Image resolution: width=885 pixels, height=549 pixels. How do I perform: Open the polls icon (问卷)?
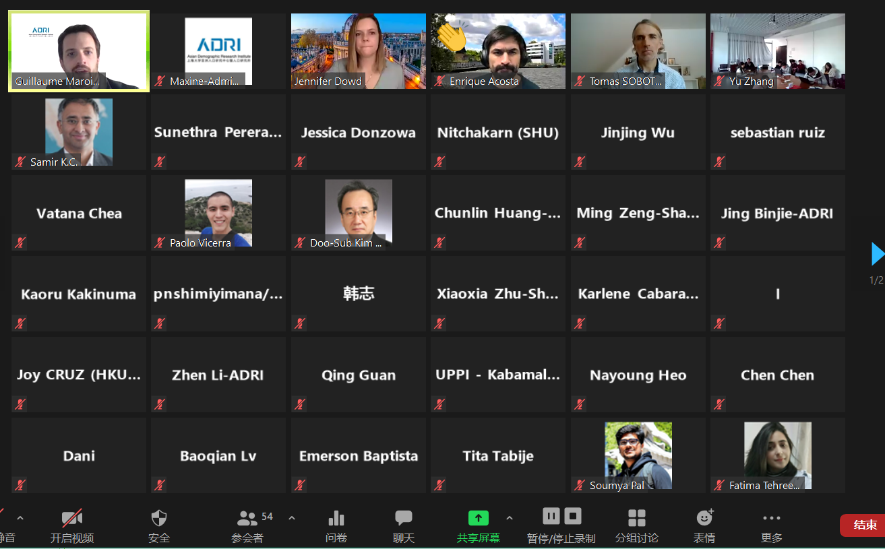tap(336, 518)
